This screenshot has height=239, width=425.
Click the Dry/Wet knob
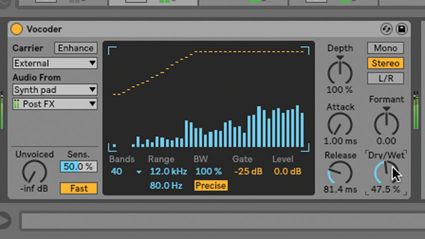[x=386, y=172]
